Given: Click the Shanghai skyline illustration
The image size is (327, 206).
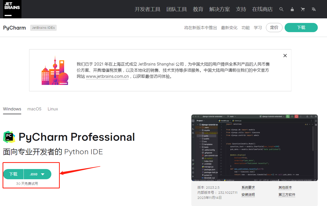Looking at the screenshot, I should (x=55, y=71).
